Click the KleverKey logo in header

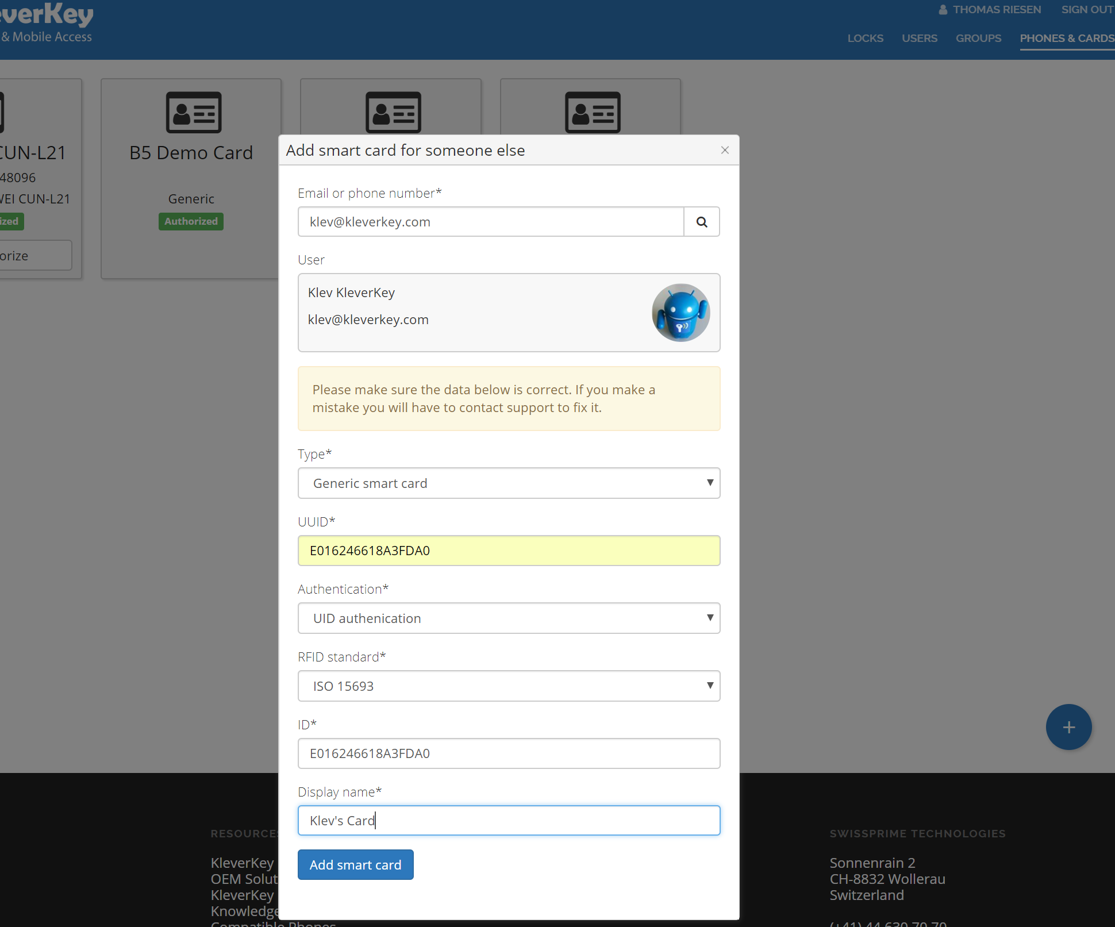[46, 23]
